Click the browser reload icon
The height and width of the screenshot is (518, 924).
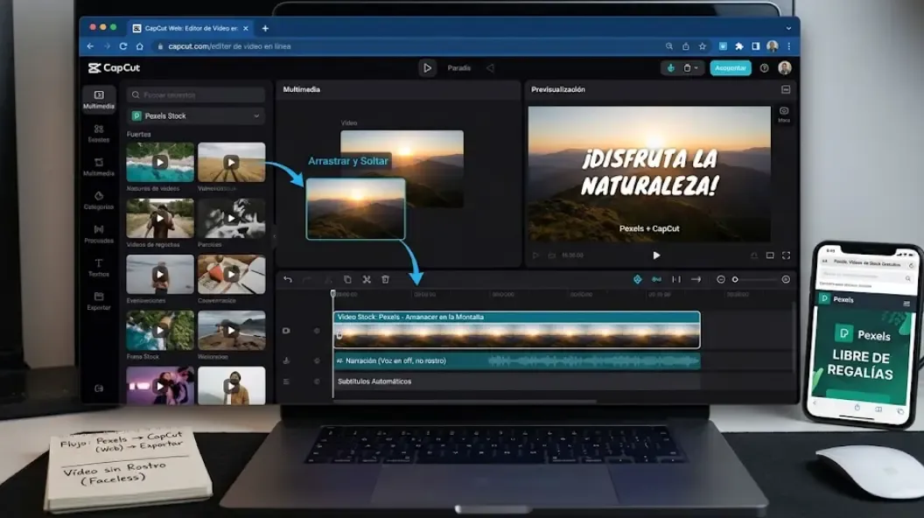pyautogui.click(x=123, y=46)
